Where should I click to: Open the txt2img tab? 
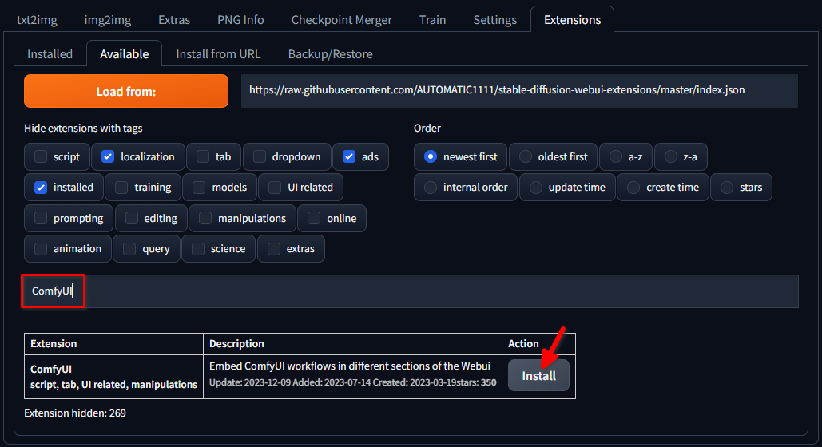click(38, 20)
